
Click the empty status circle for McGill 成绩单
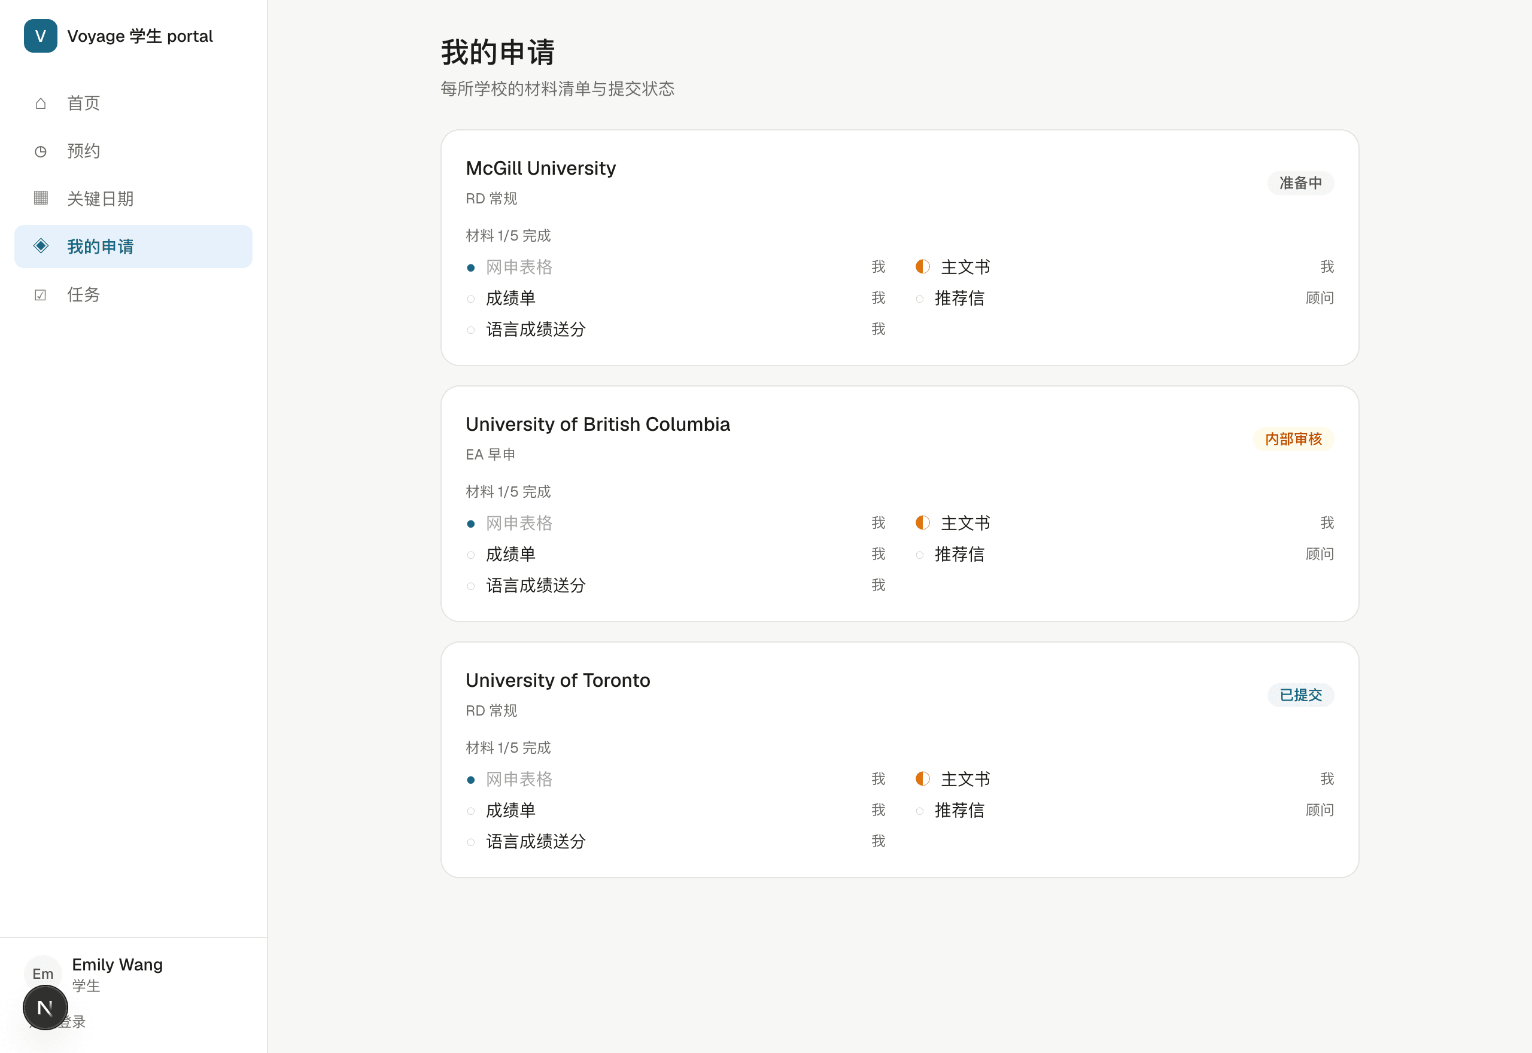[x=470, y=299]
